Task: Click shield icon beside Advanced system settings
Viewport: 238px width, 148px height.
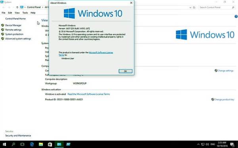Action: coord(3,39)
